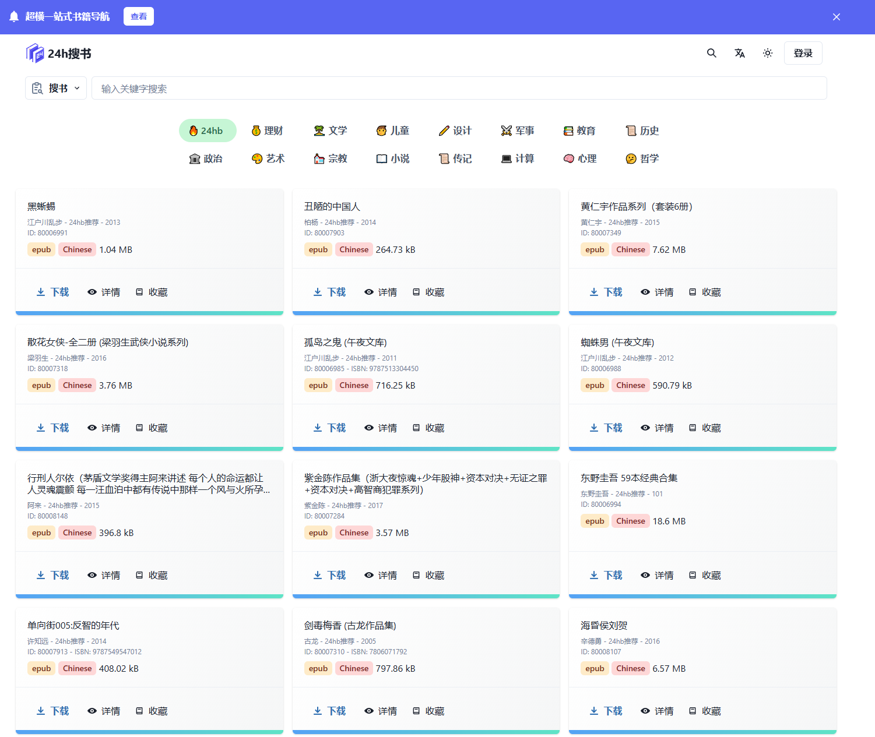Image resolution: width=875 pixels, height=737 pixels.
Task: Select the 设计 category
Action: (x=455, y=131)
